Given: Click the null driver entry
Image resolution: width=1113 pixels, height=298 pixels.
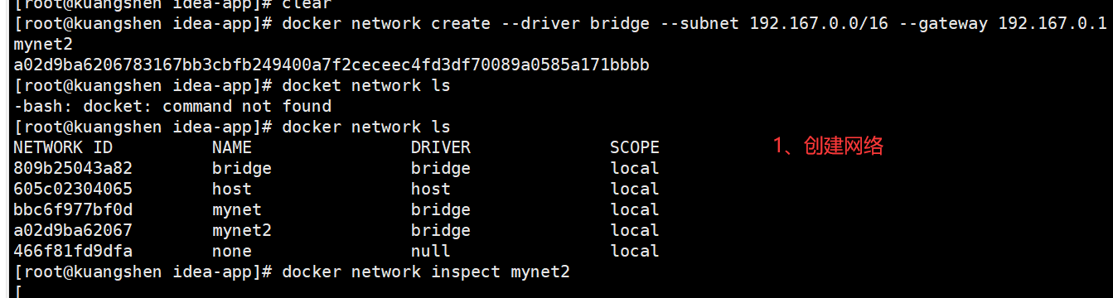Looking at the screenshot, I should click(431, 251).
